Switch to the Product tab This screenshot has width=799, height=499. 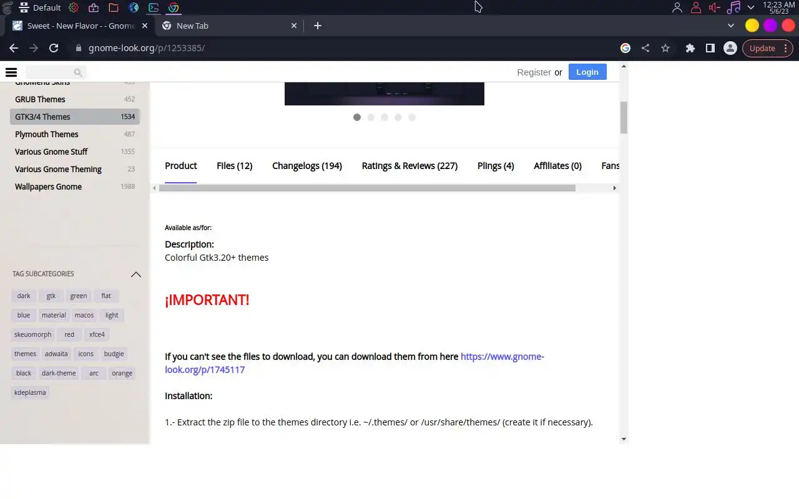(x=181, y=165)
